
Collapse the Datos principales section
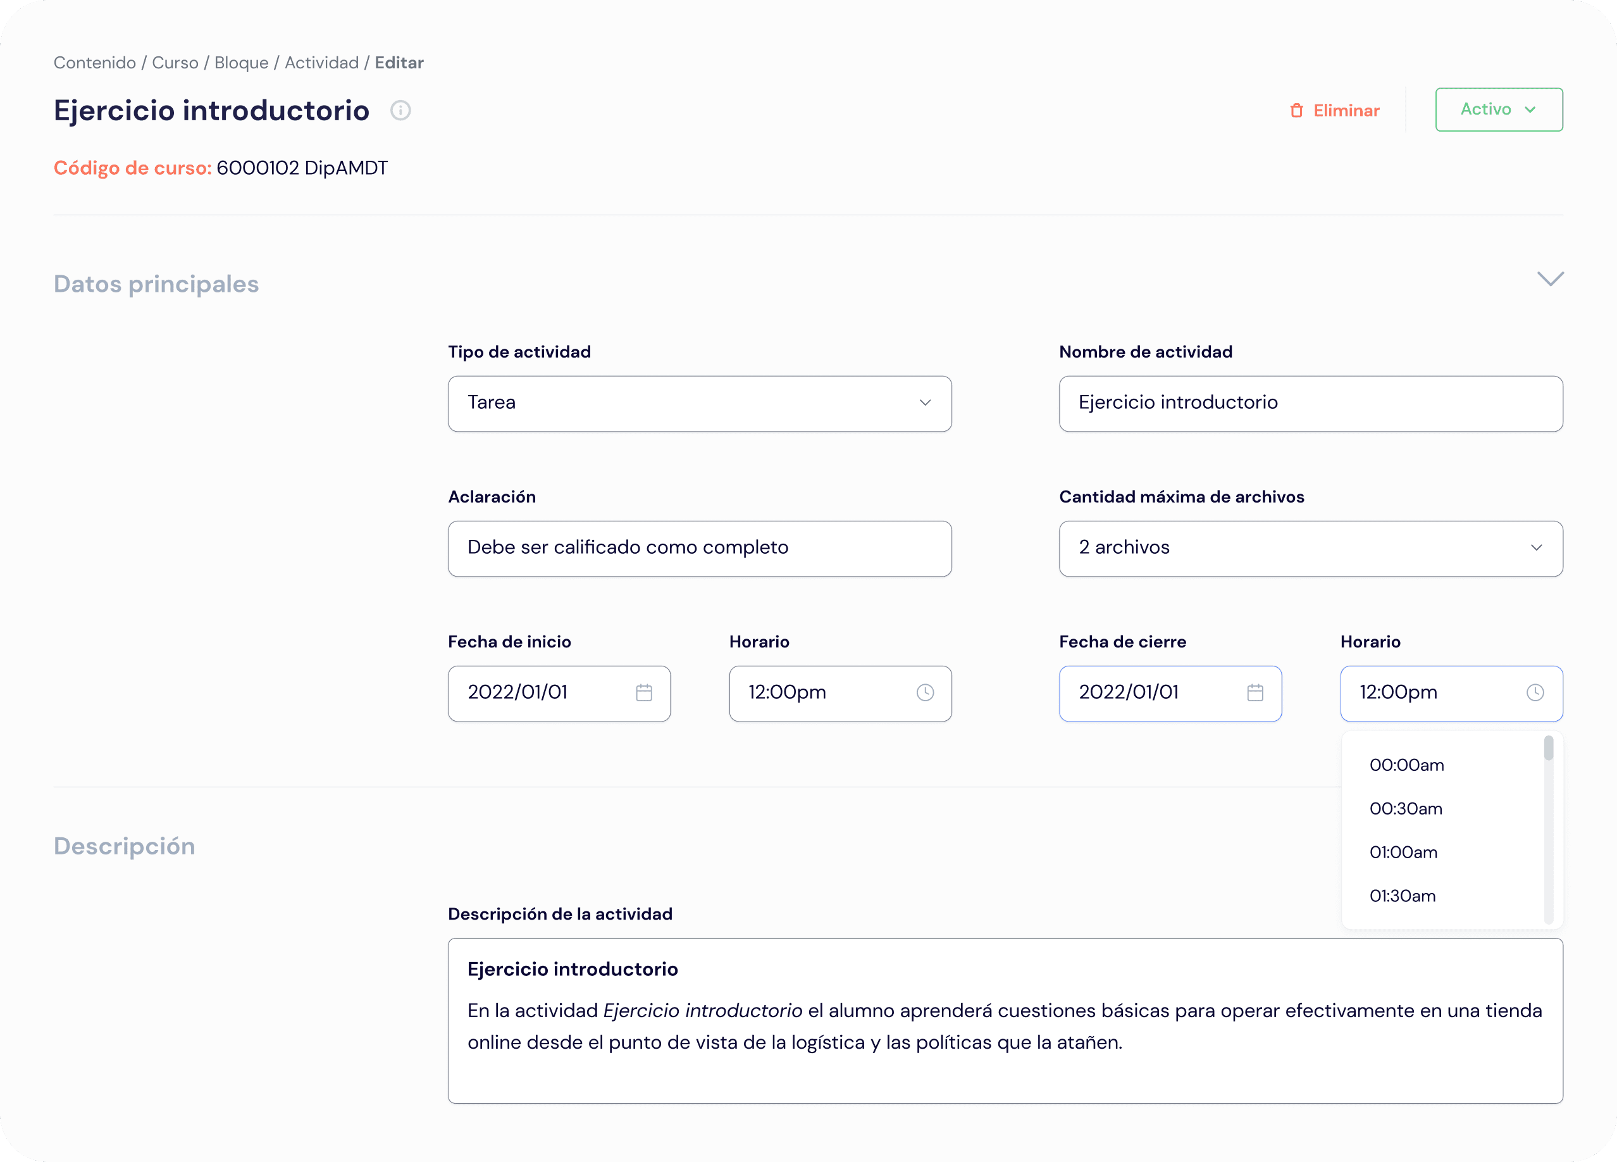(1550, 279)
